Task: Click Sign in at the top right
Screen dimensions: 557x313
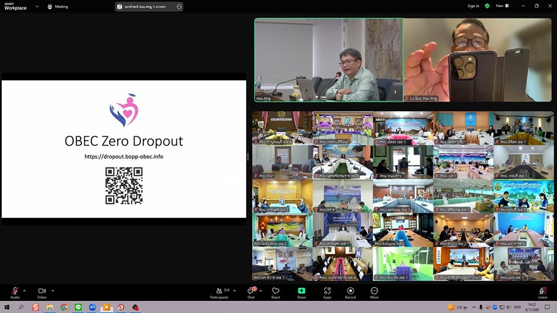Action: click(473, 6)
